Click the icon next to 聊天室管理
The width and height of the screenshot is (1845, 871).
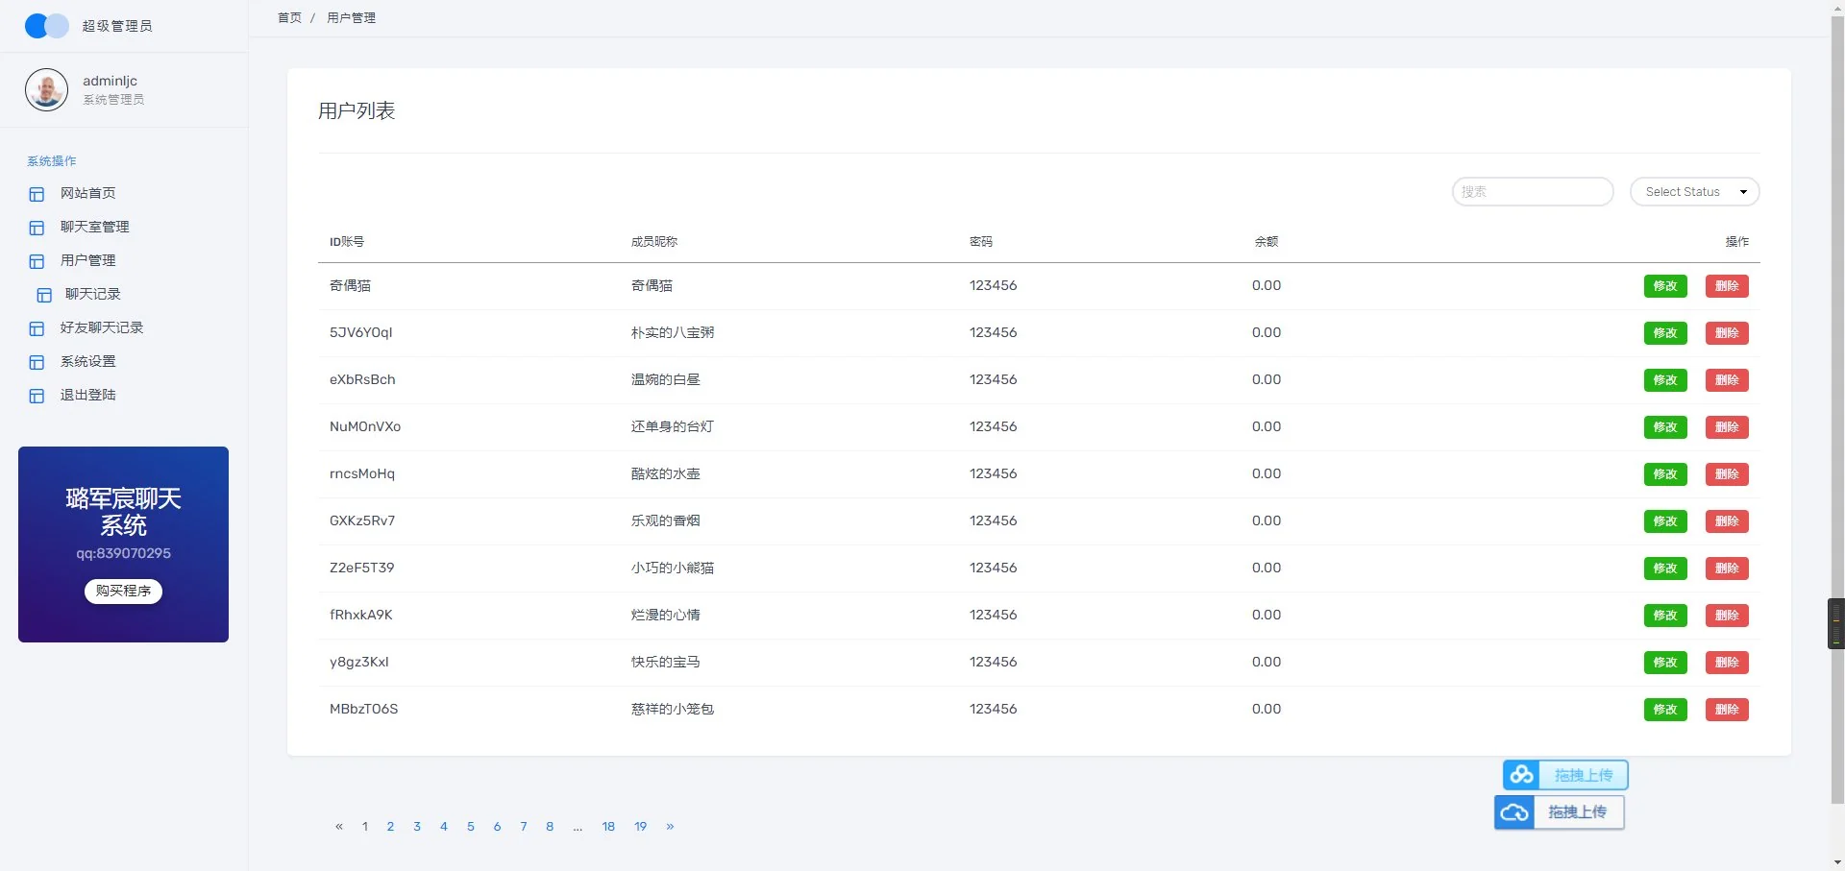point(37,228)
